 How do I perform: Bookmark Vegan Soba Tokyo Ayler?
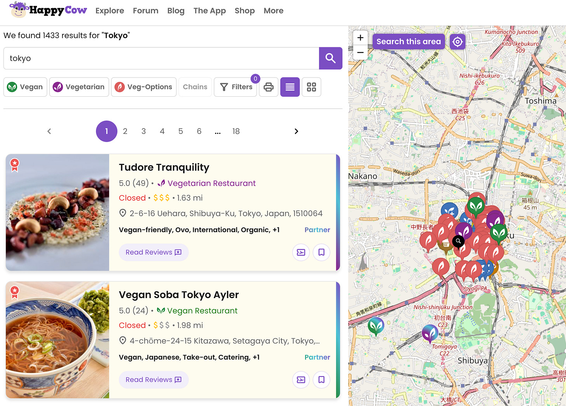tap(321, 380)
